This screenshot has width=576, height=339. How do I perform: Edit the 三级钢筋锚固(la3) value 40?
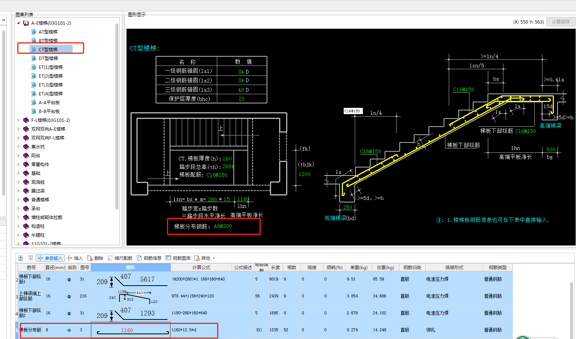(241, 89)
